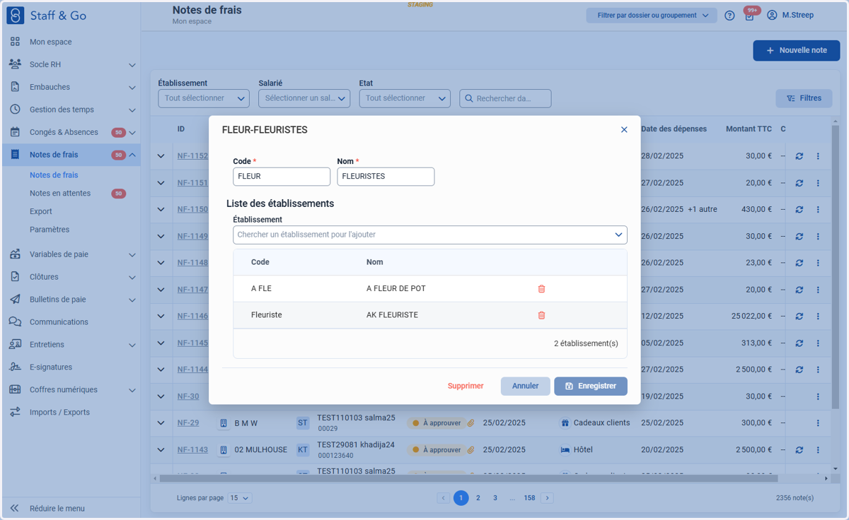
Task: Click the Cadeaux clients gift icon
Action: click(x=565, y=423)
